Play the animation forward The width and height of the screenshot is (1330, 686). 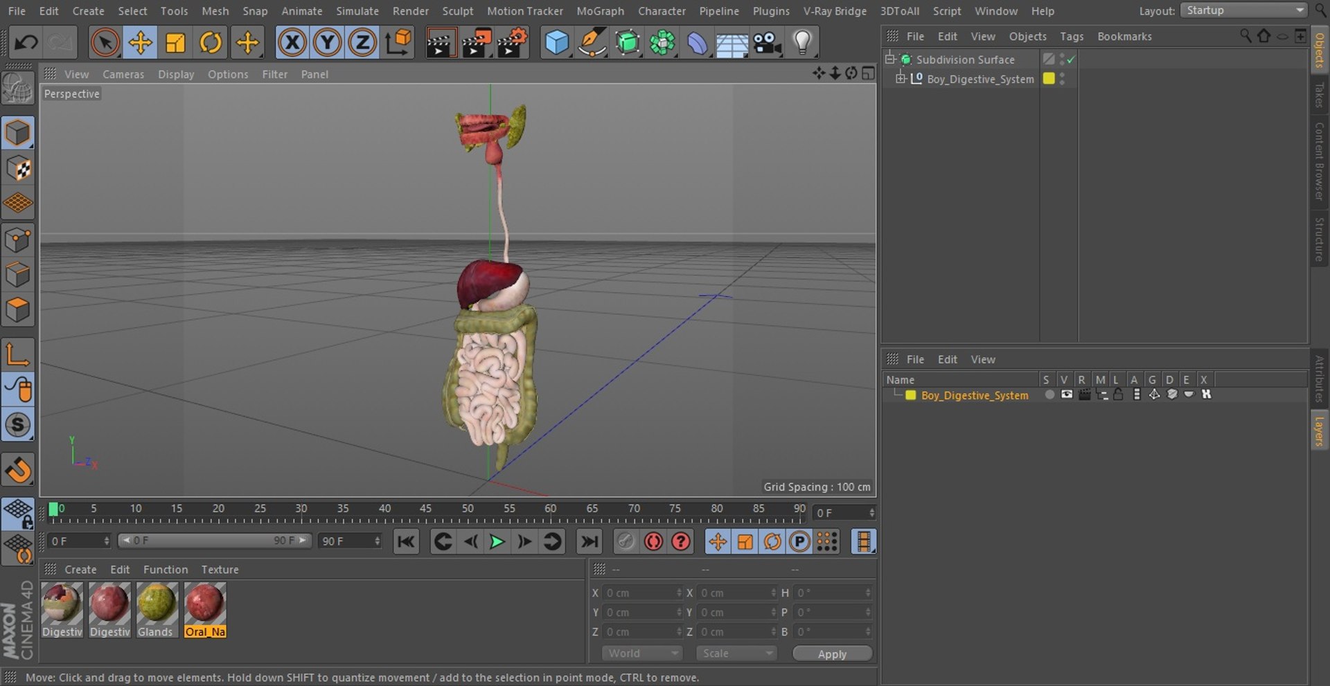[497, 541]
